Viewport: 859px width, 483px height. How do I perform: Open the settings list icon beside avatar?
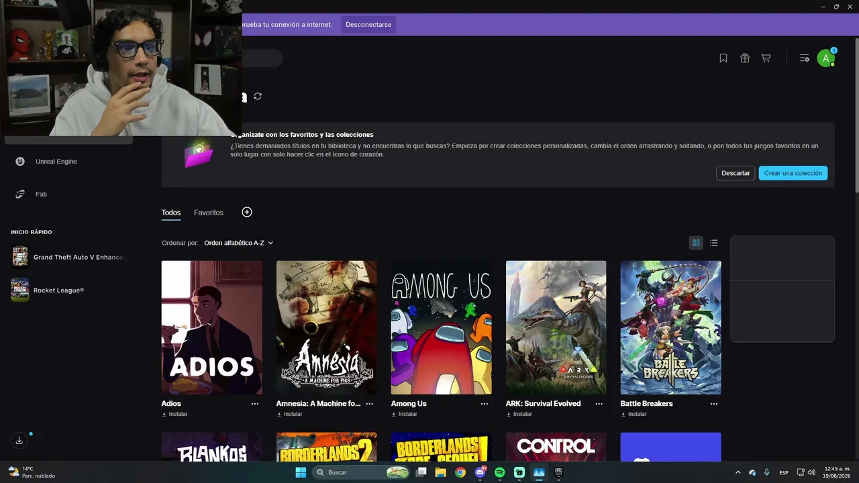[x=804, y=58]
